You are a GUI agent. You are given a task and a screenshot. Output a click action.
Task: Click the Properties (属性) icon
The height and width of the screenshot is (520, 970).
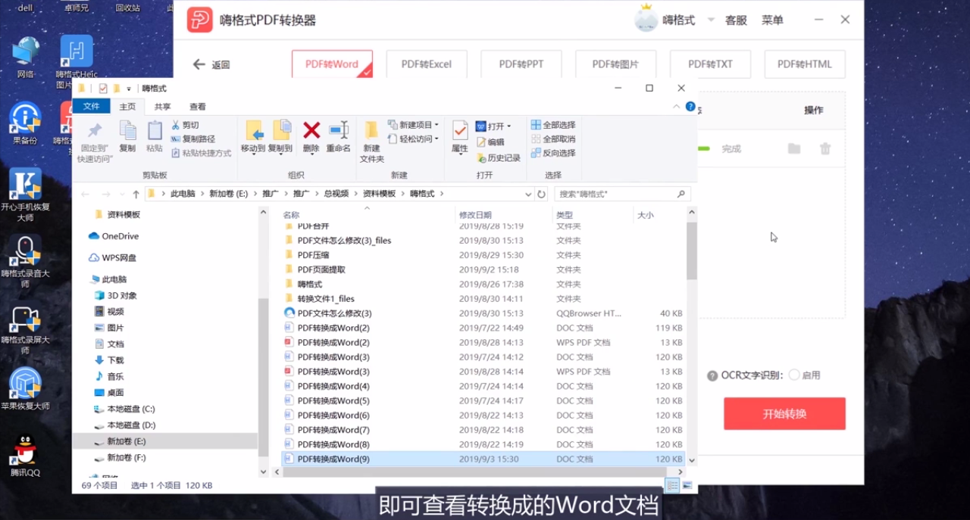460,130
